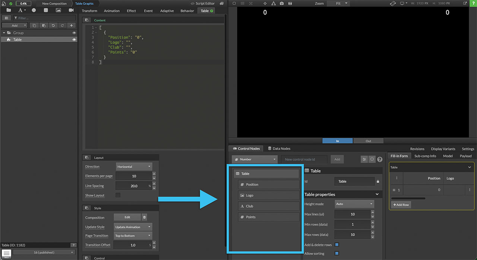Image resolution: width=477 pixels, height=260 pixels.
Task: Open the Height mode Auto dropdown
Action: 354,204
